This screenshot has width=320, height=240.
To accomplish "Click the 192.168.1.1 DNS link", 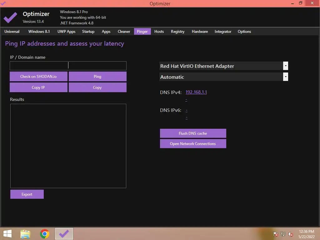I will point(196,92).
